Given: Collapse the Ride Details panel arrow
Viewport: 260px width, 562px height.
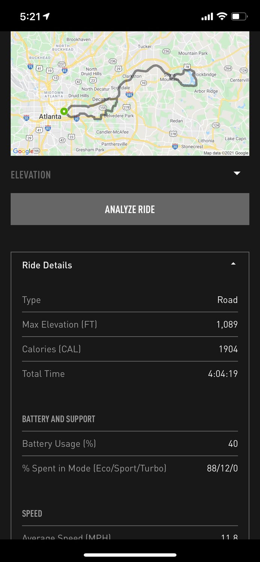Looking at the screenshot, I should coord(233,264).
